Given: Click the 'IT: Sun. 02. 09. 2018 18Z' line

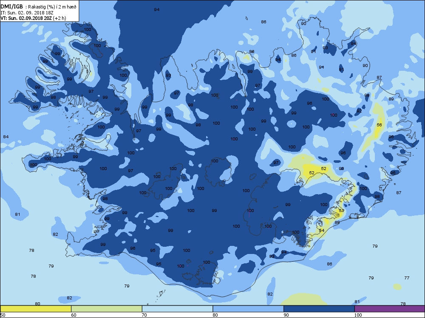Looking at the screenshot, I should point(27,13).
